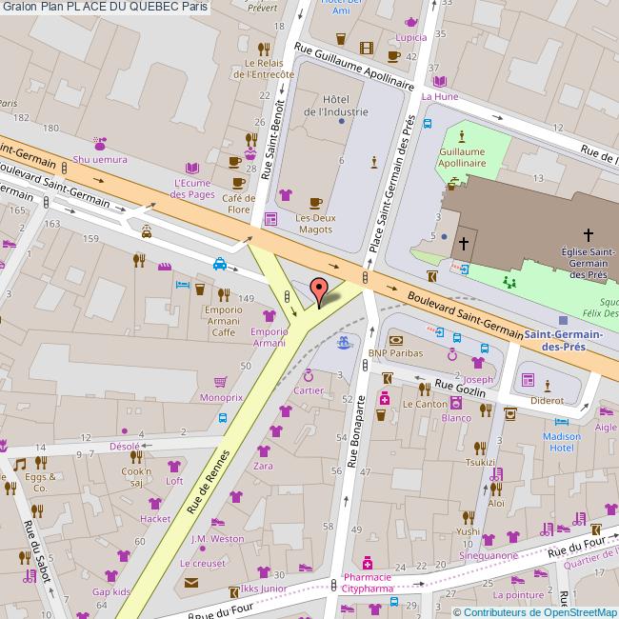Click the Madison Hotel bed icon

pyautogui.click(x=562, y=421)
